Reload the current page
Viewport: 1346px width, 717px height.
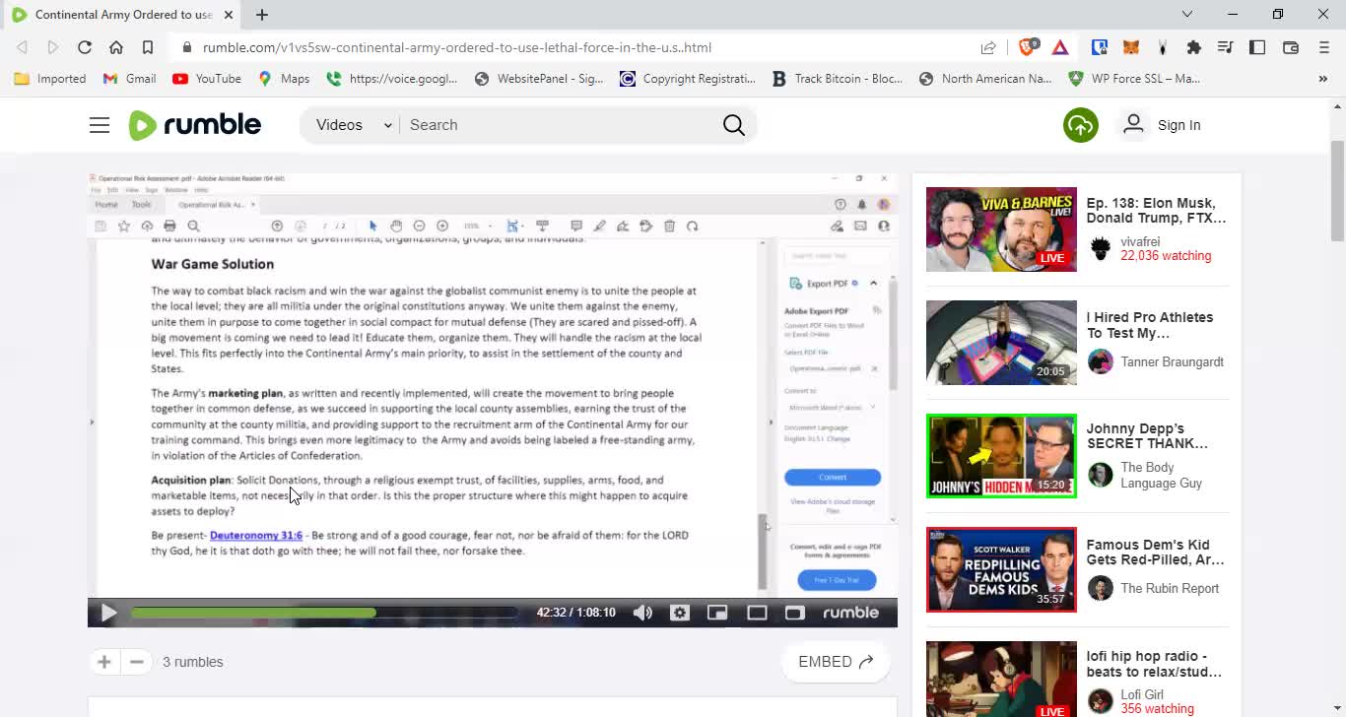click(85, 47)
